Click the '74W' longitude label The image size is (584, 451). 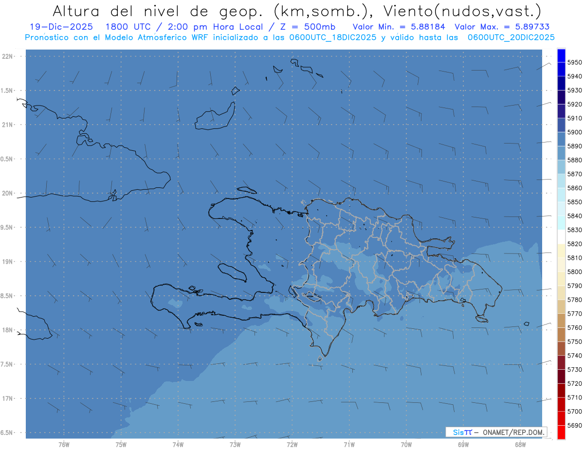[178, 444]
